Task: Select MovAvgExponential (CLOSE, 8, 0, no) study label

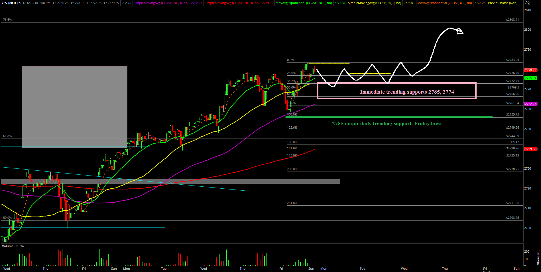Action: click(x=444, y=3)
